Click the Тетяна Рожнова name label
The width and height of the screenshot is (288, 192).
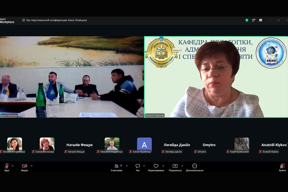[x=155, y=116]
